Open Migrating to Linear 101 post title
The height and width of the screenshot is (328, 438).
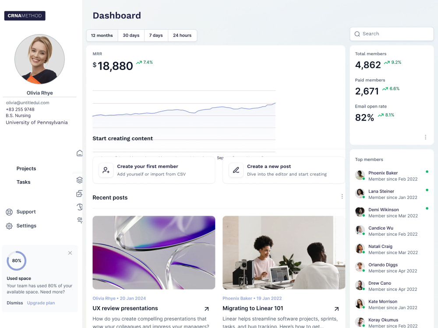tap(253, 308)
